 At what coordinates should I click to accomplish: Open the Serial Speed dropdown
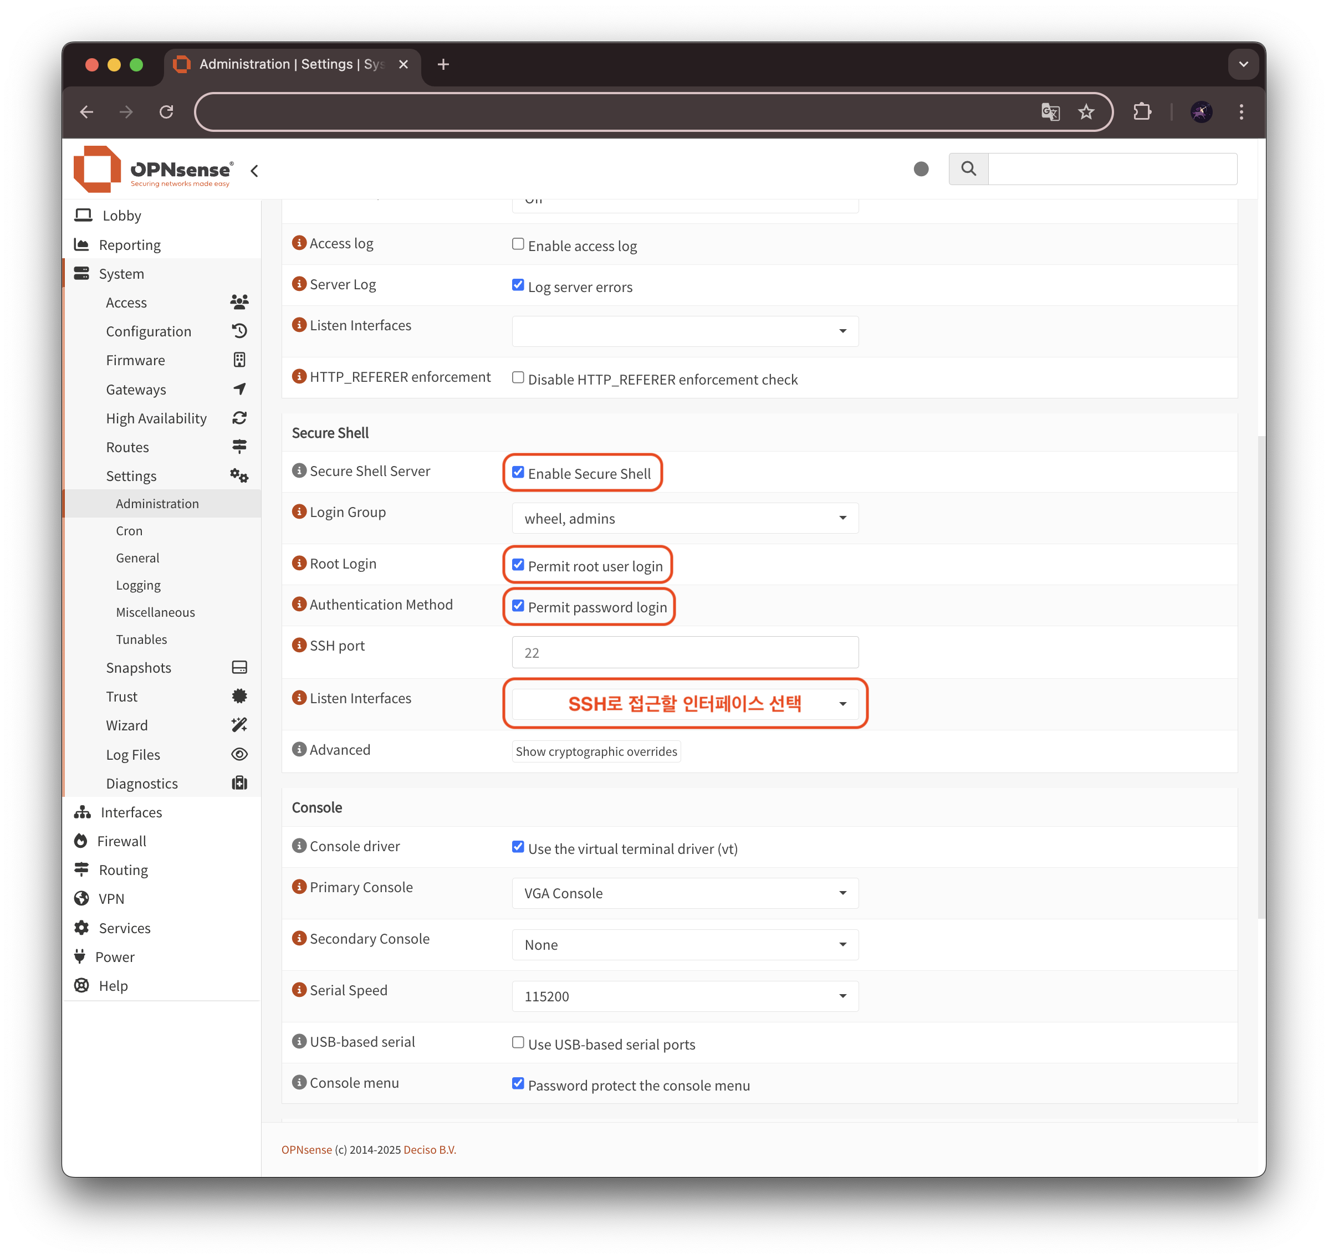point(685,996)
